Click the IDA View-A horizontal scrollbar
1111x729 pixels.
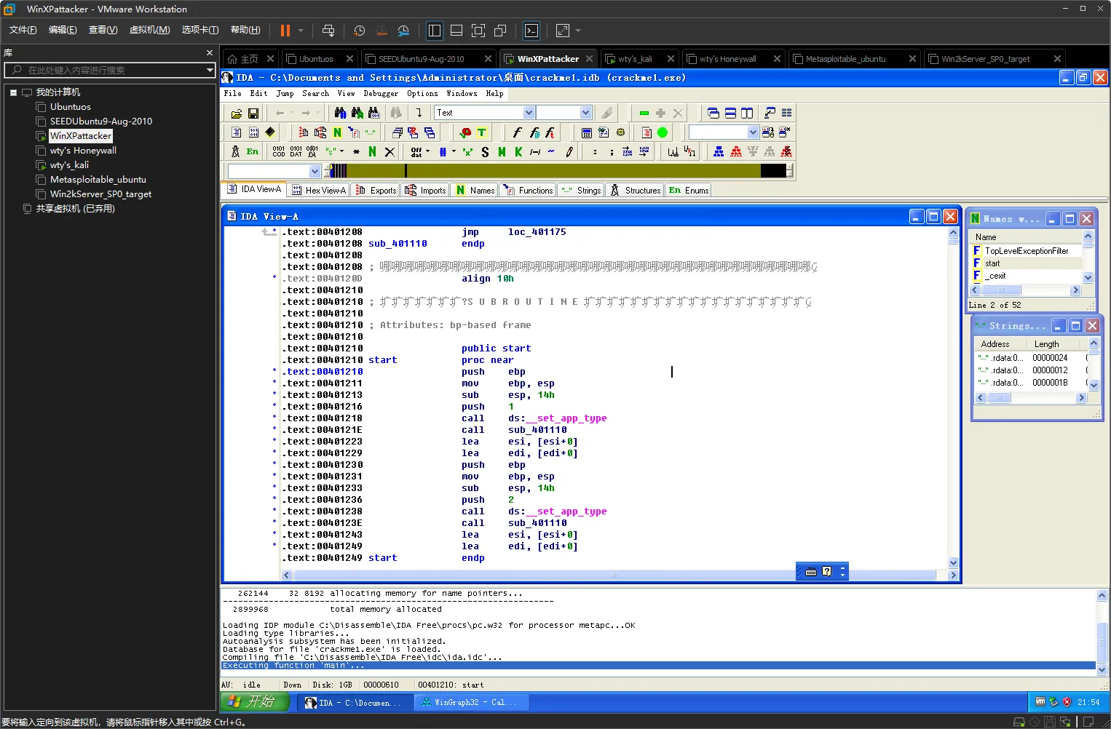click(x=614, y=575)
